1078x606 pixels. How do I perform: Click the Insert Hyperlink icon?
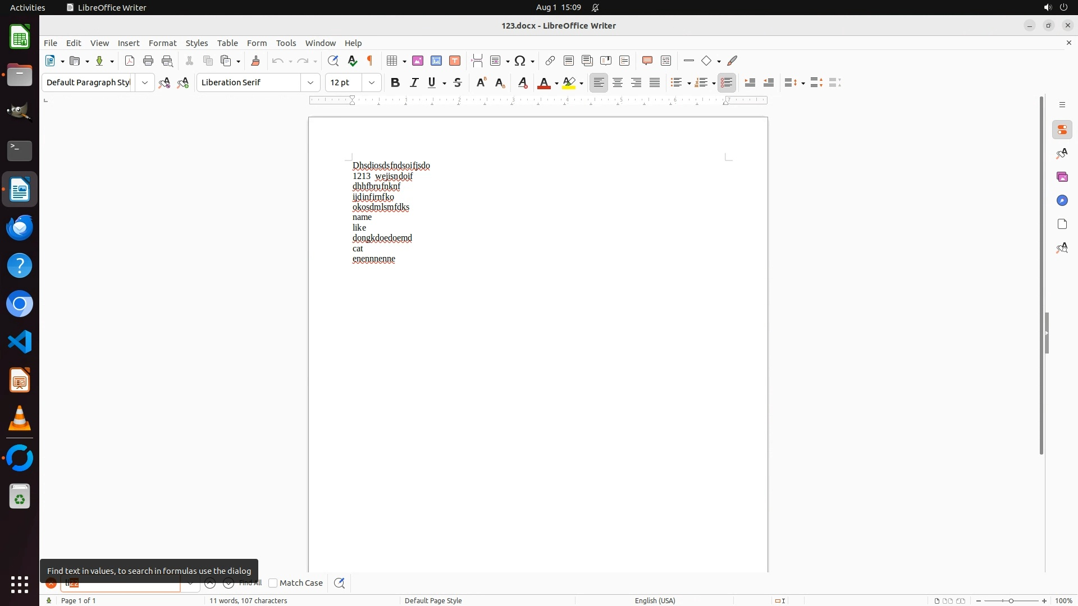pyautogui.click(x=550, y=61)
